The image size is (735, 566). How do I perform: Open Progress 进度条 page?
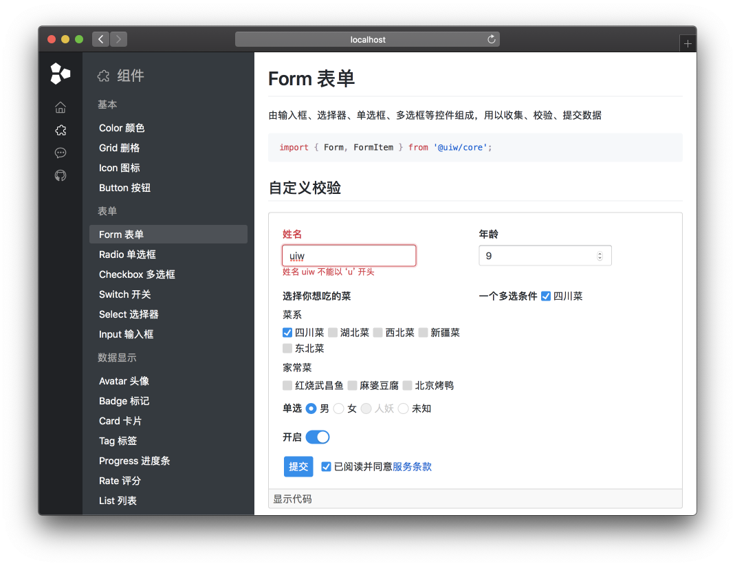point(134,461)
